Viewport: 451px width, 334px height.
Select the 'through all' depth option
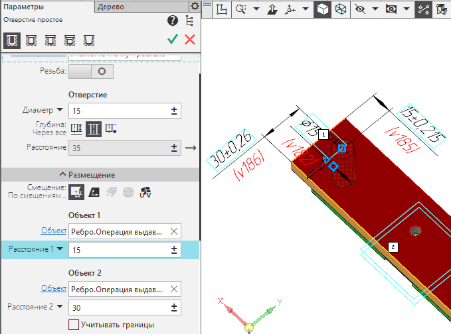click(94, 129)
